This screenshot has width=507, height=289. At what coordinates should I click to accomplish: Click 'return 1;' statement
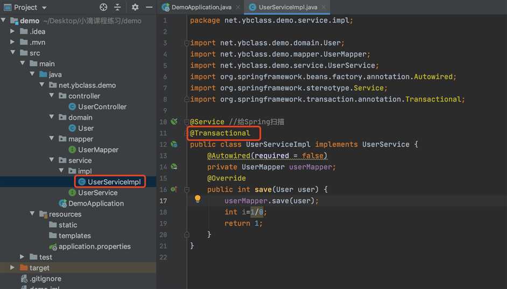coord(243,223)
